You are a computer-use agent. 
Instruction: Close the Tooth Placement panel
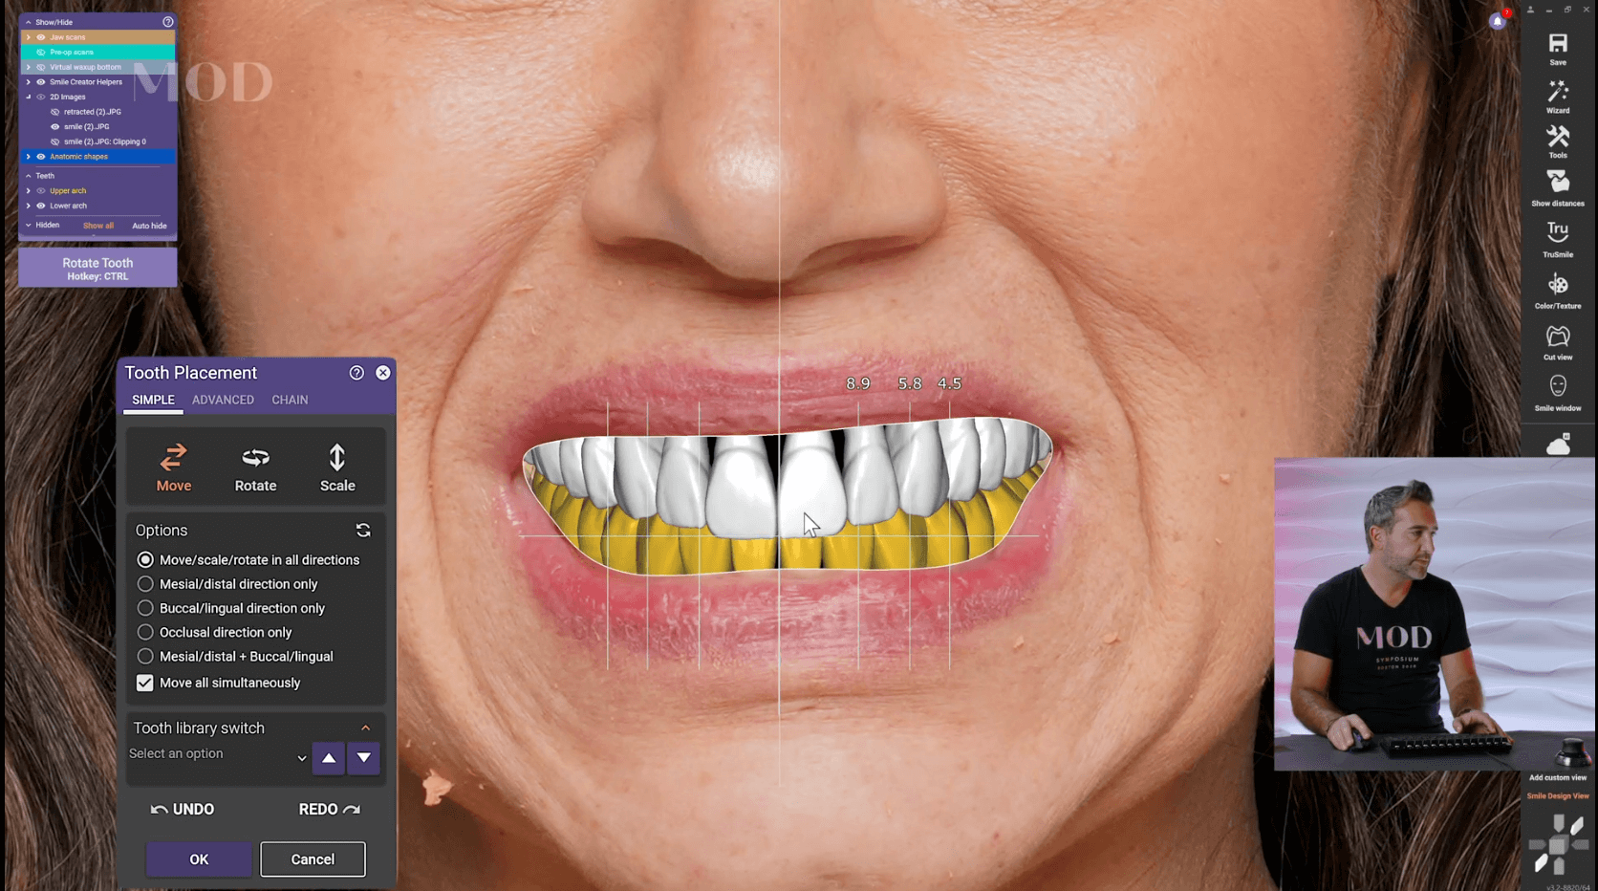tap(383, 373)
